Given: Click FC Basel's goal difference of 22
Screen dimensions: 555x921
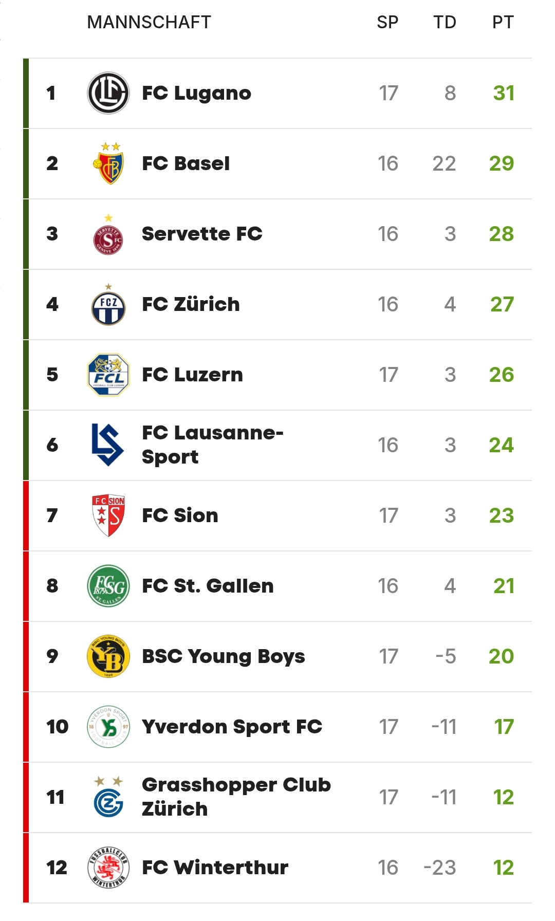Looking at the screenshot, I should click(x=444, y=163).
